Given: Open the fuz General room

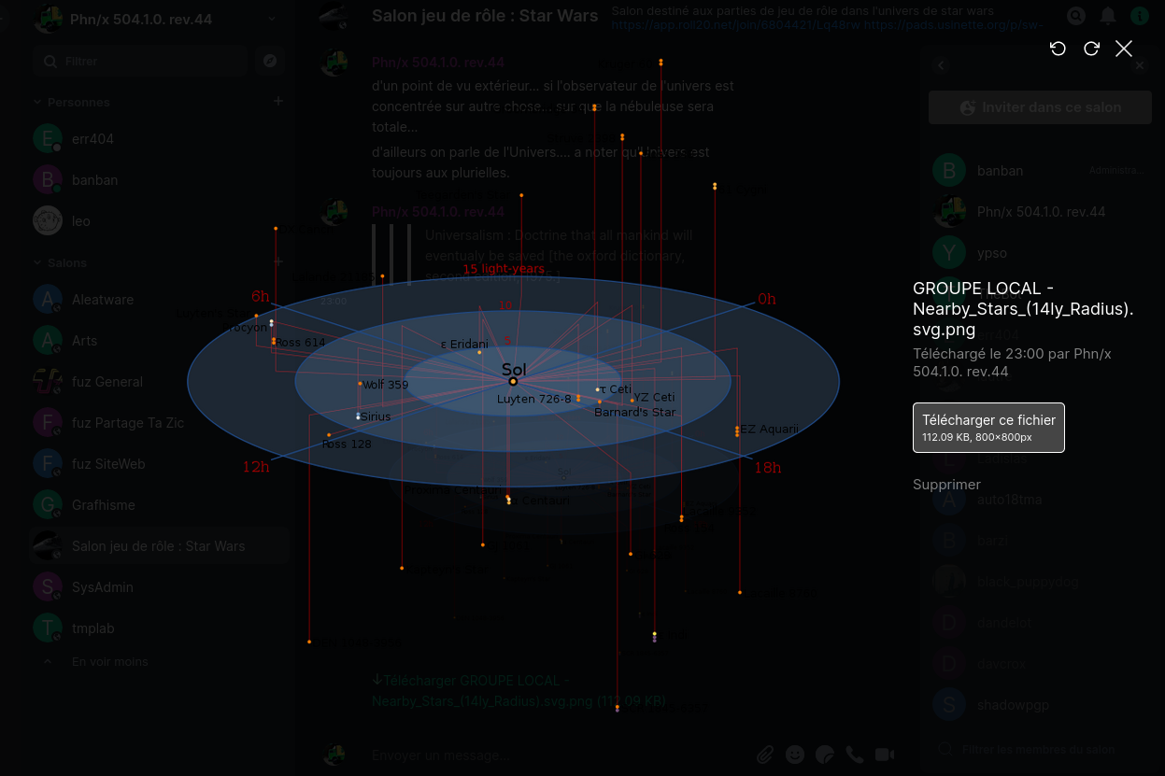Looking at the screenshot, I should 159,382.
